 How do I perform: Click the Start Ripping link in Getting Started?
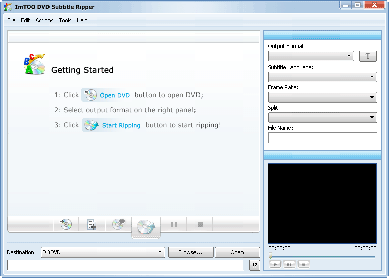point(112,125)
